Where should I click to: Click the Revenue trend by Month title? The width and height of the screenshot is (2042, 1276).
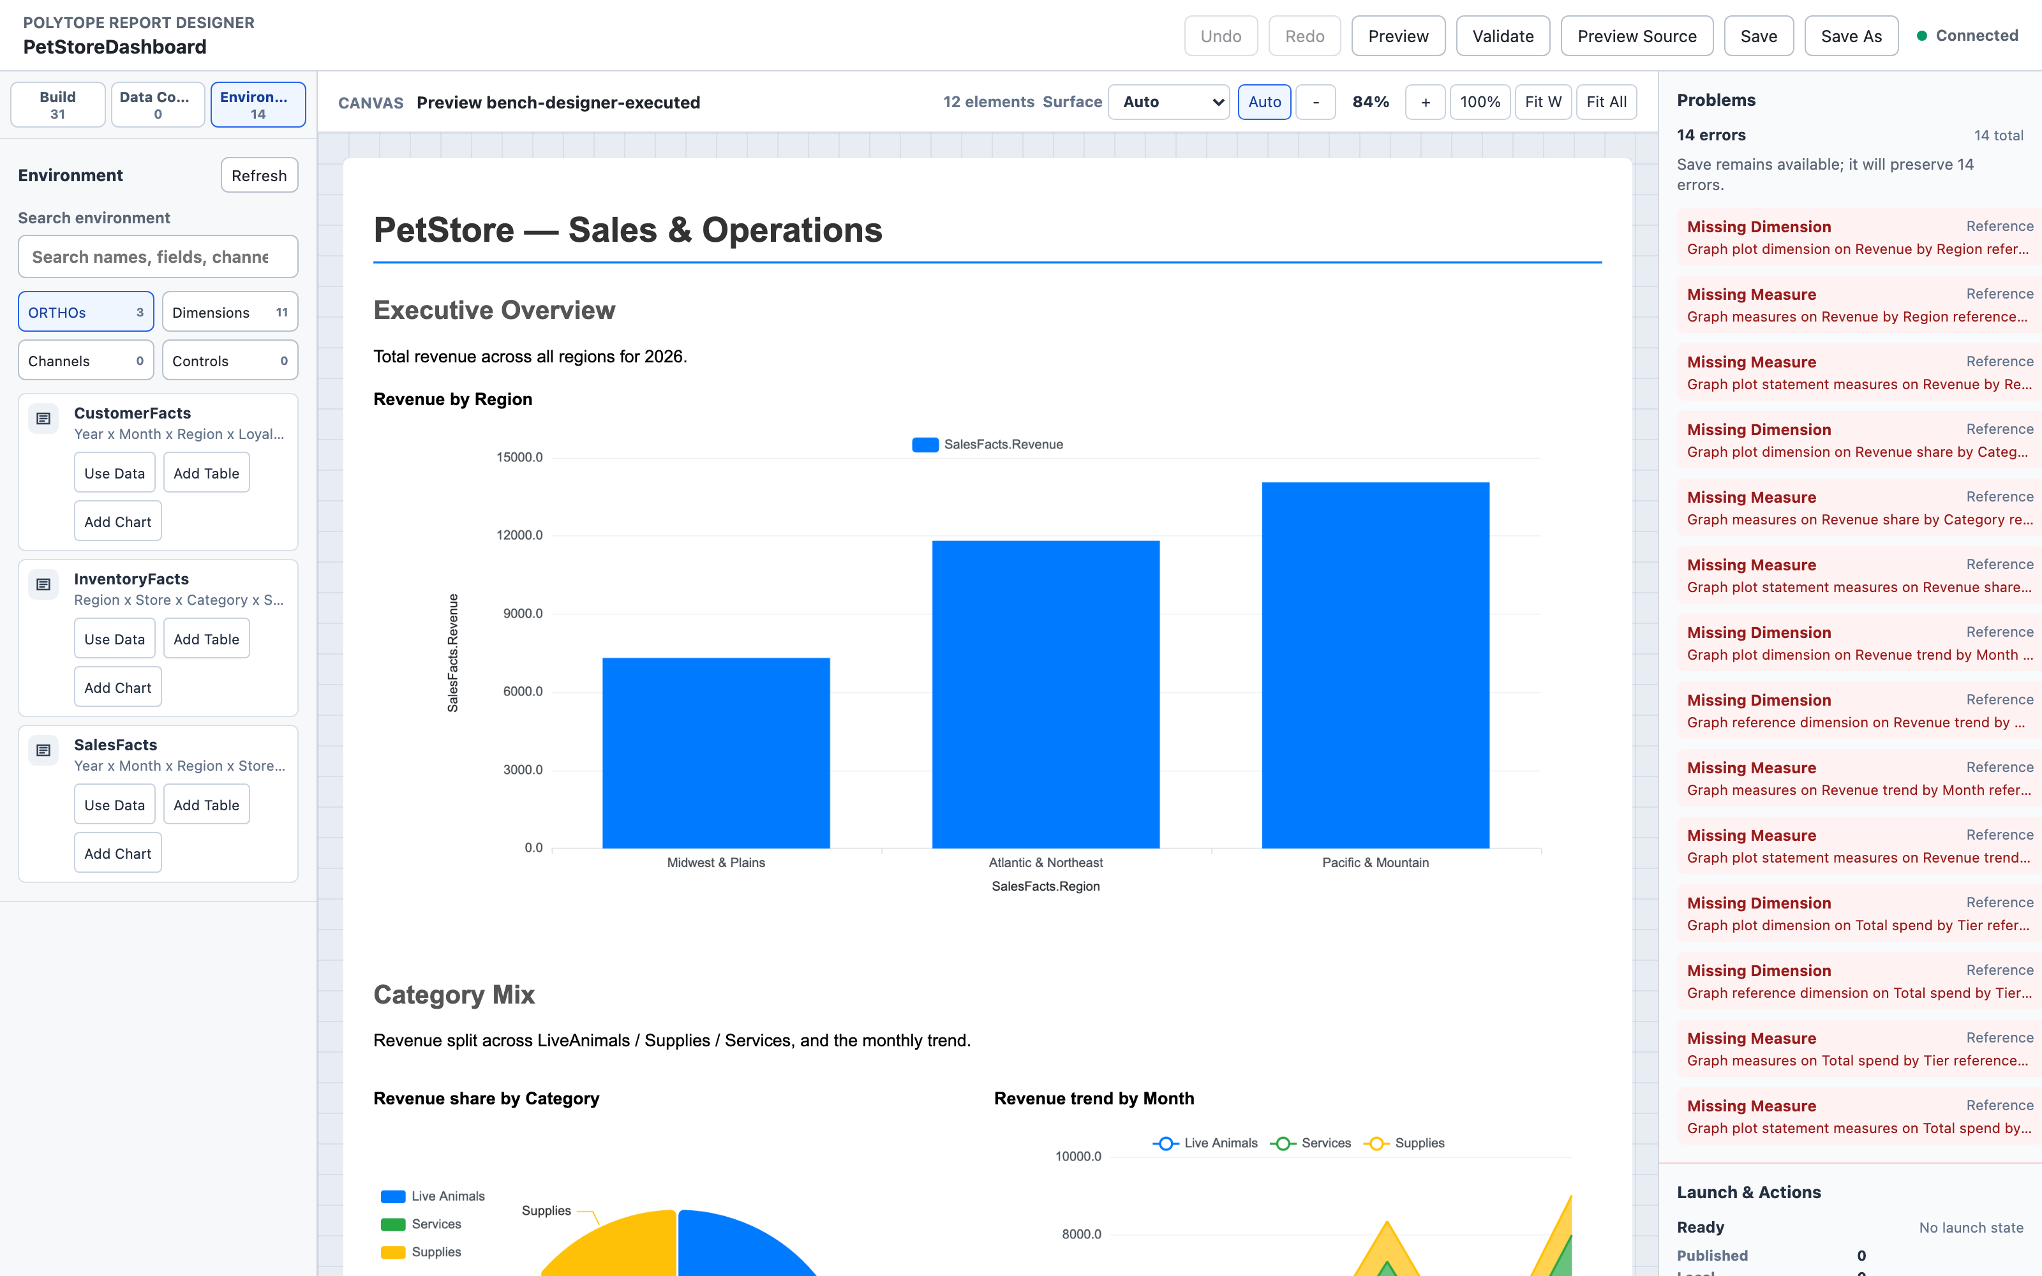1094,1098
